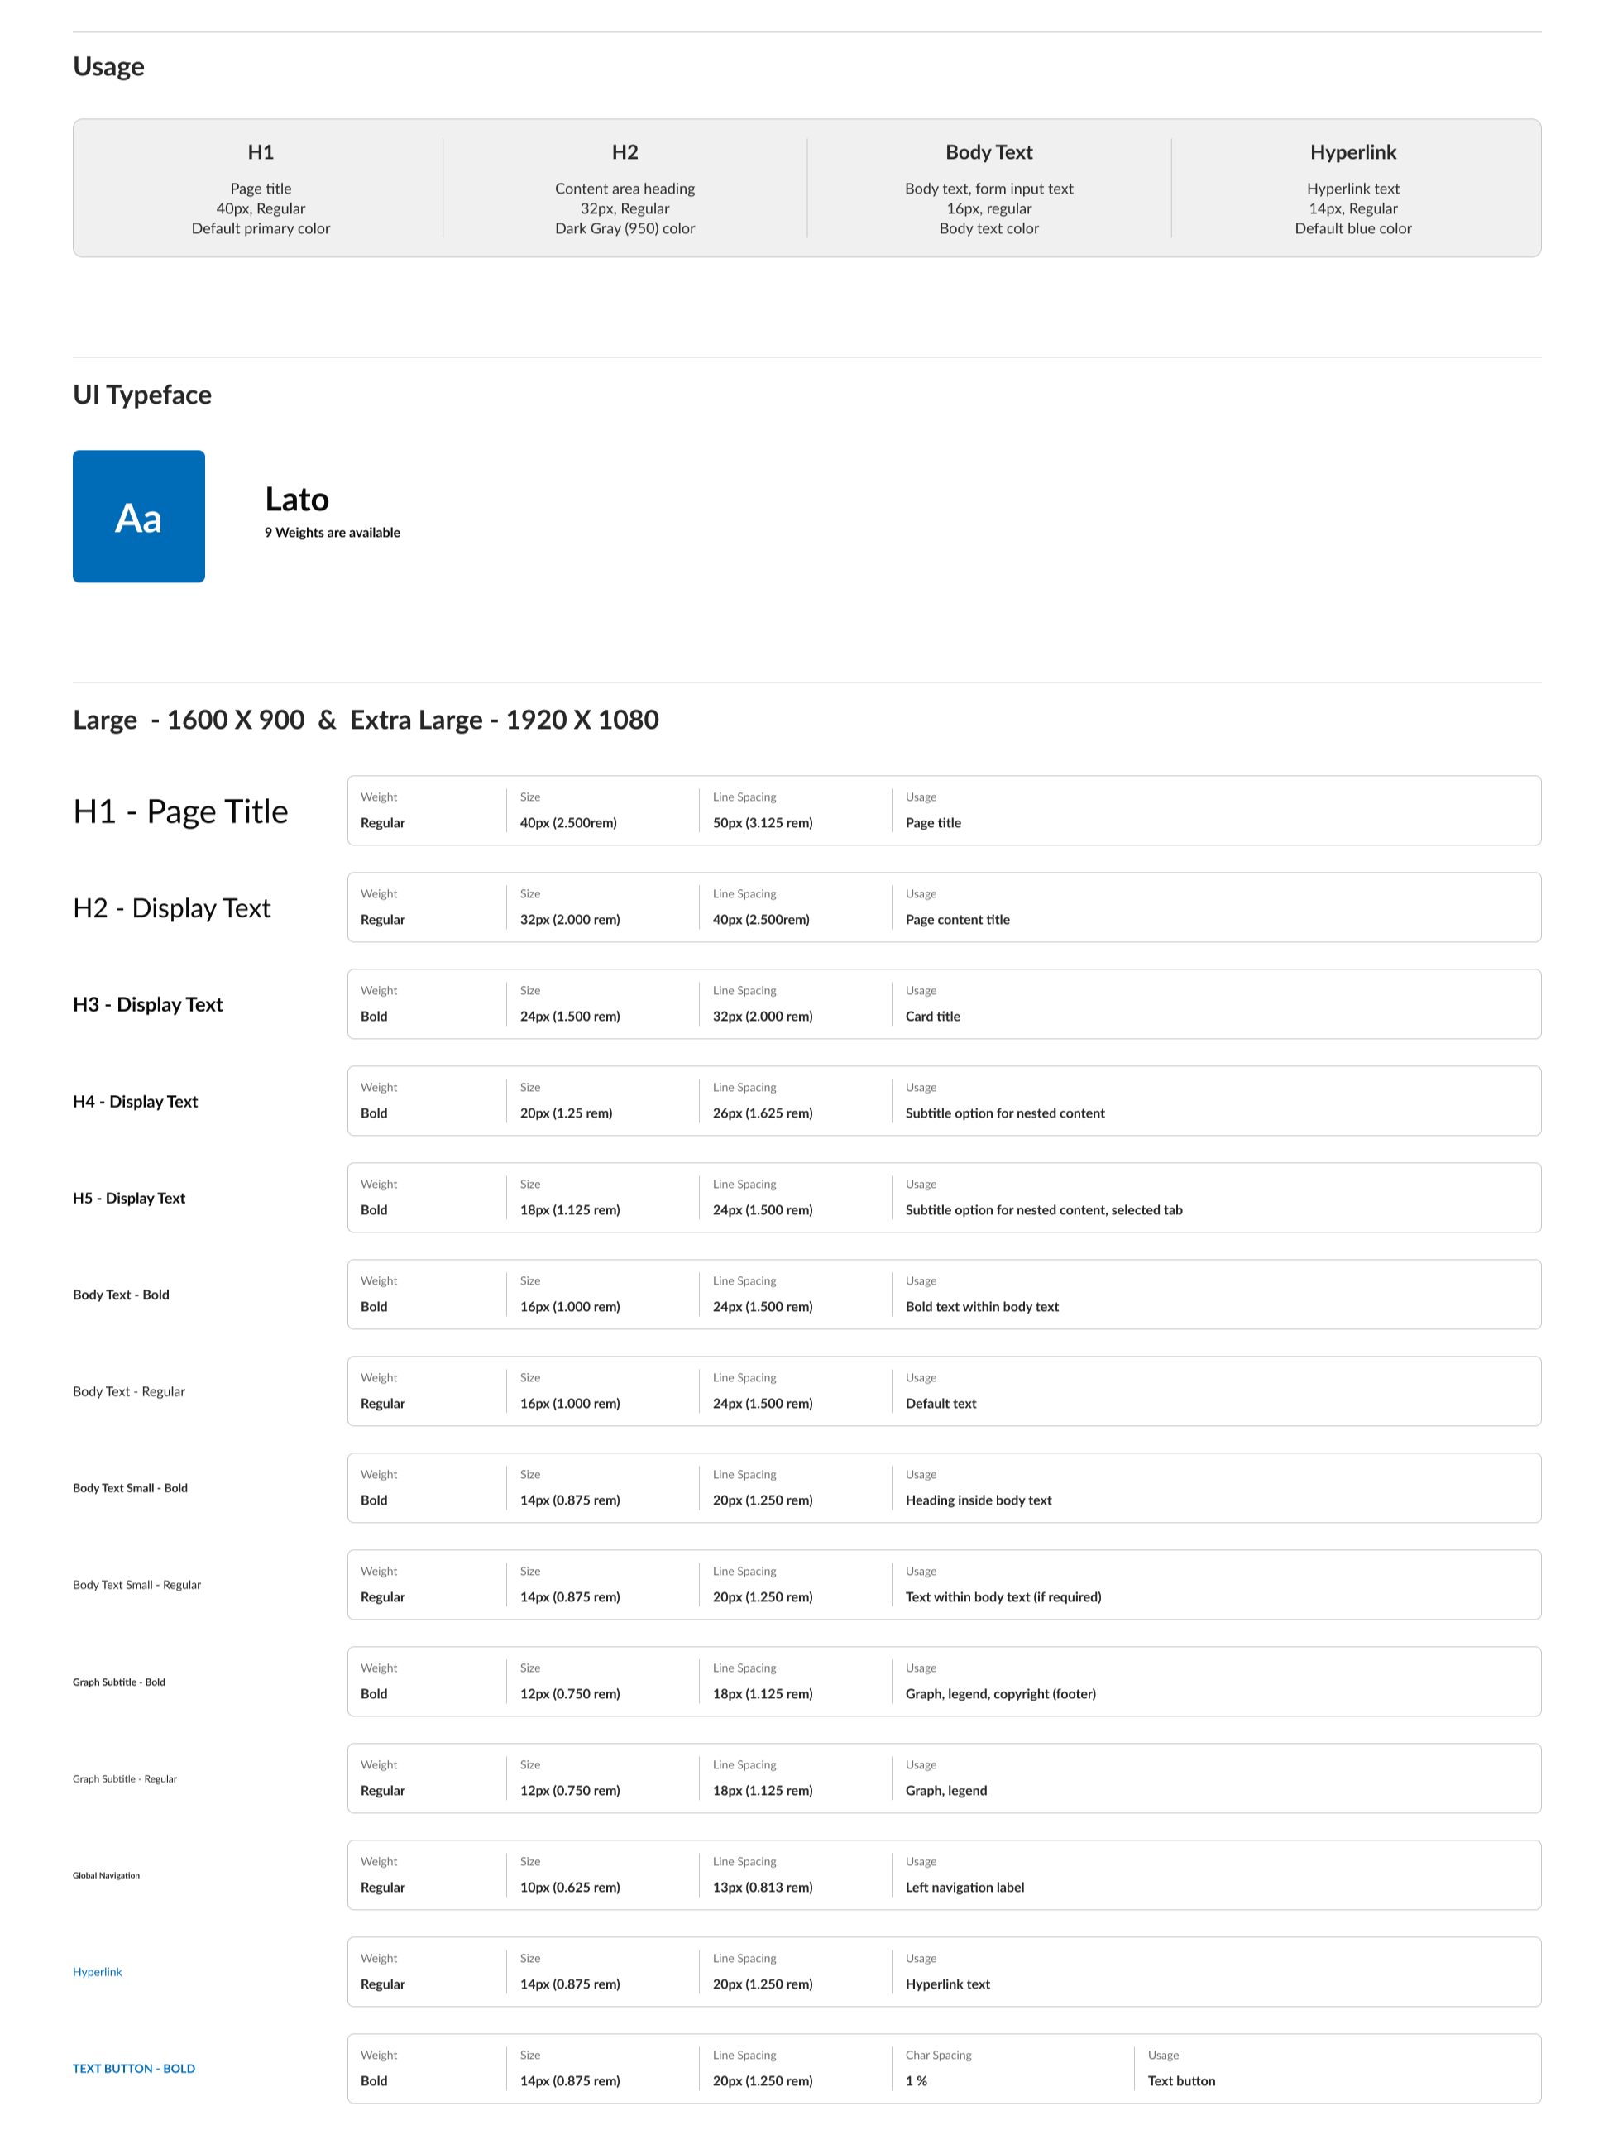
Task: Click the UI Typeface section heading
Action: tap(142, 395)
